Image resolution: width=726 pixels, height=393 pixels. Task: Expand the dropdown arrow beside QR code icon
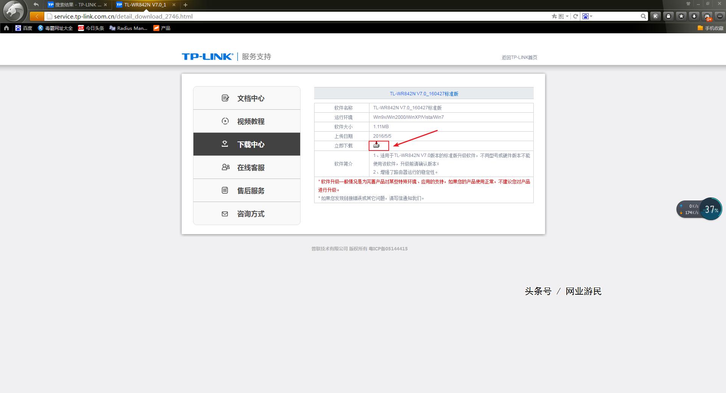[567, 16]
